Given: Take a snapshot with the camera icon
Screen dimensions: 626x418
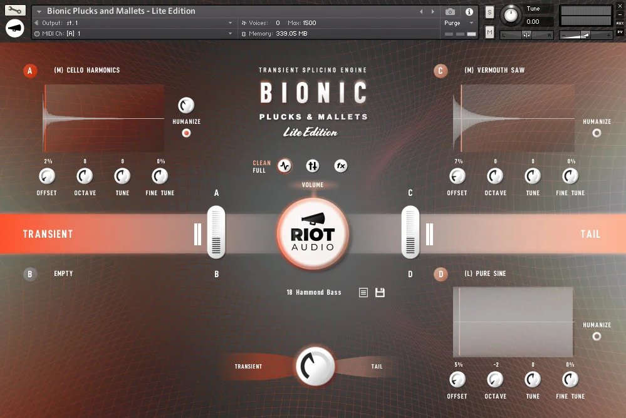Looking at the screenshot, I should click(x=450, y=12).
